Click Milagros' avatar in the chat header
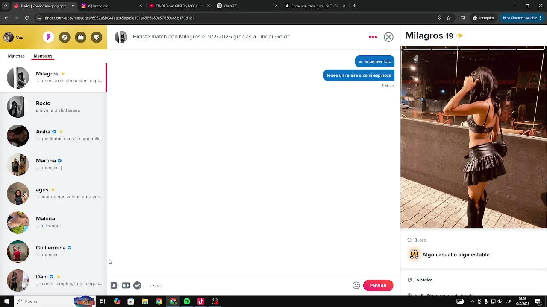This screenshot has height=307, width=547. (x=121, y=37)
